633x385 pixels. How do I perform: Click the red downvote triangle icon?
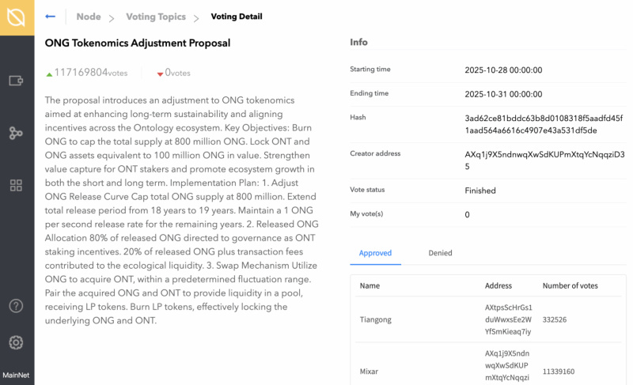coord(160,74)
